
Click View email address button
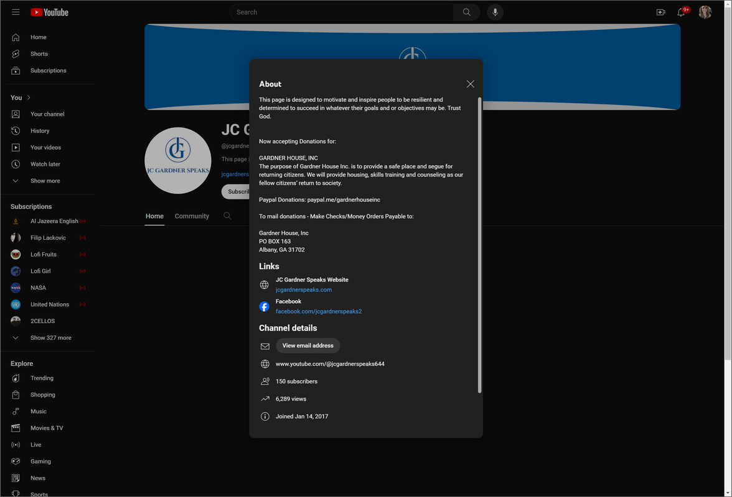coord(307,345)
